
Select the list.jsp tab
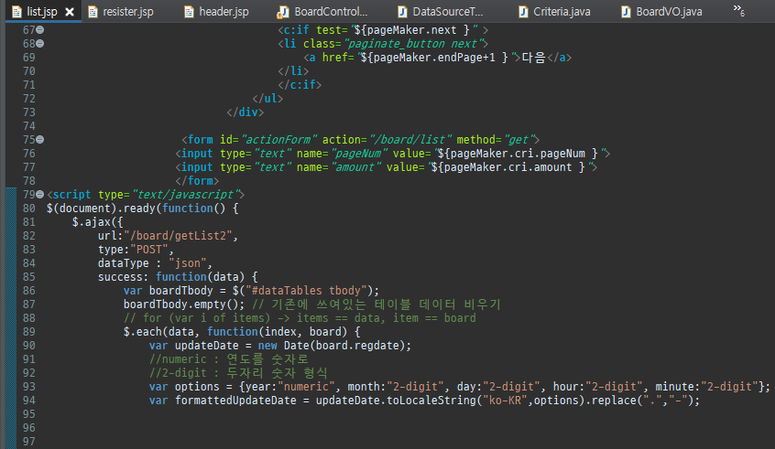[x=42, y=11]
